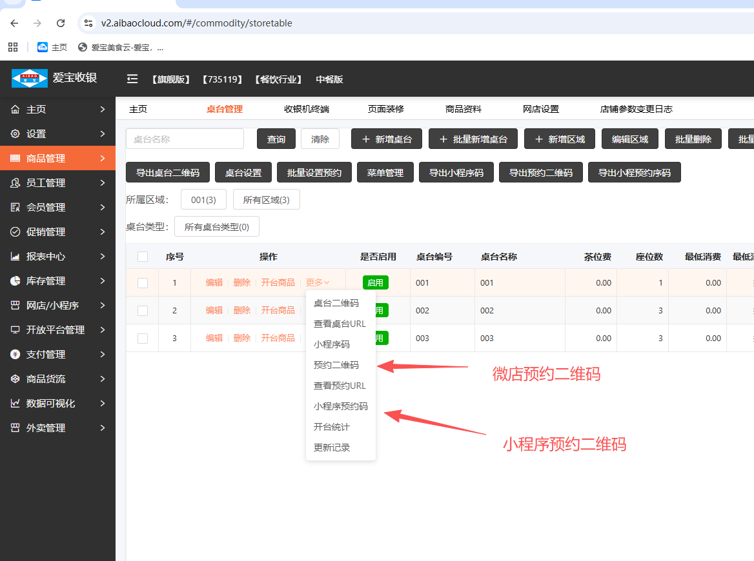Click the 主页 home icon in sidebar
754x561 pixels.
coord(15,110)
